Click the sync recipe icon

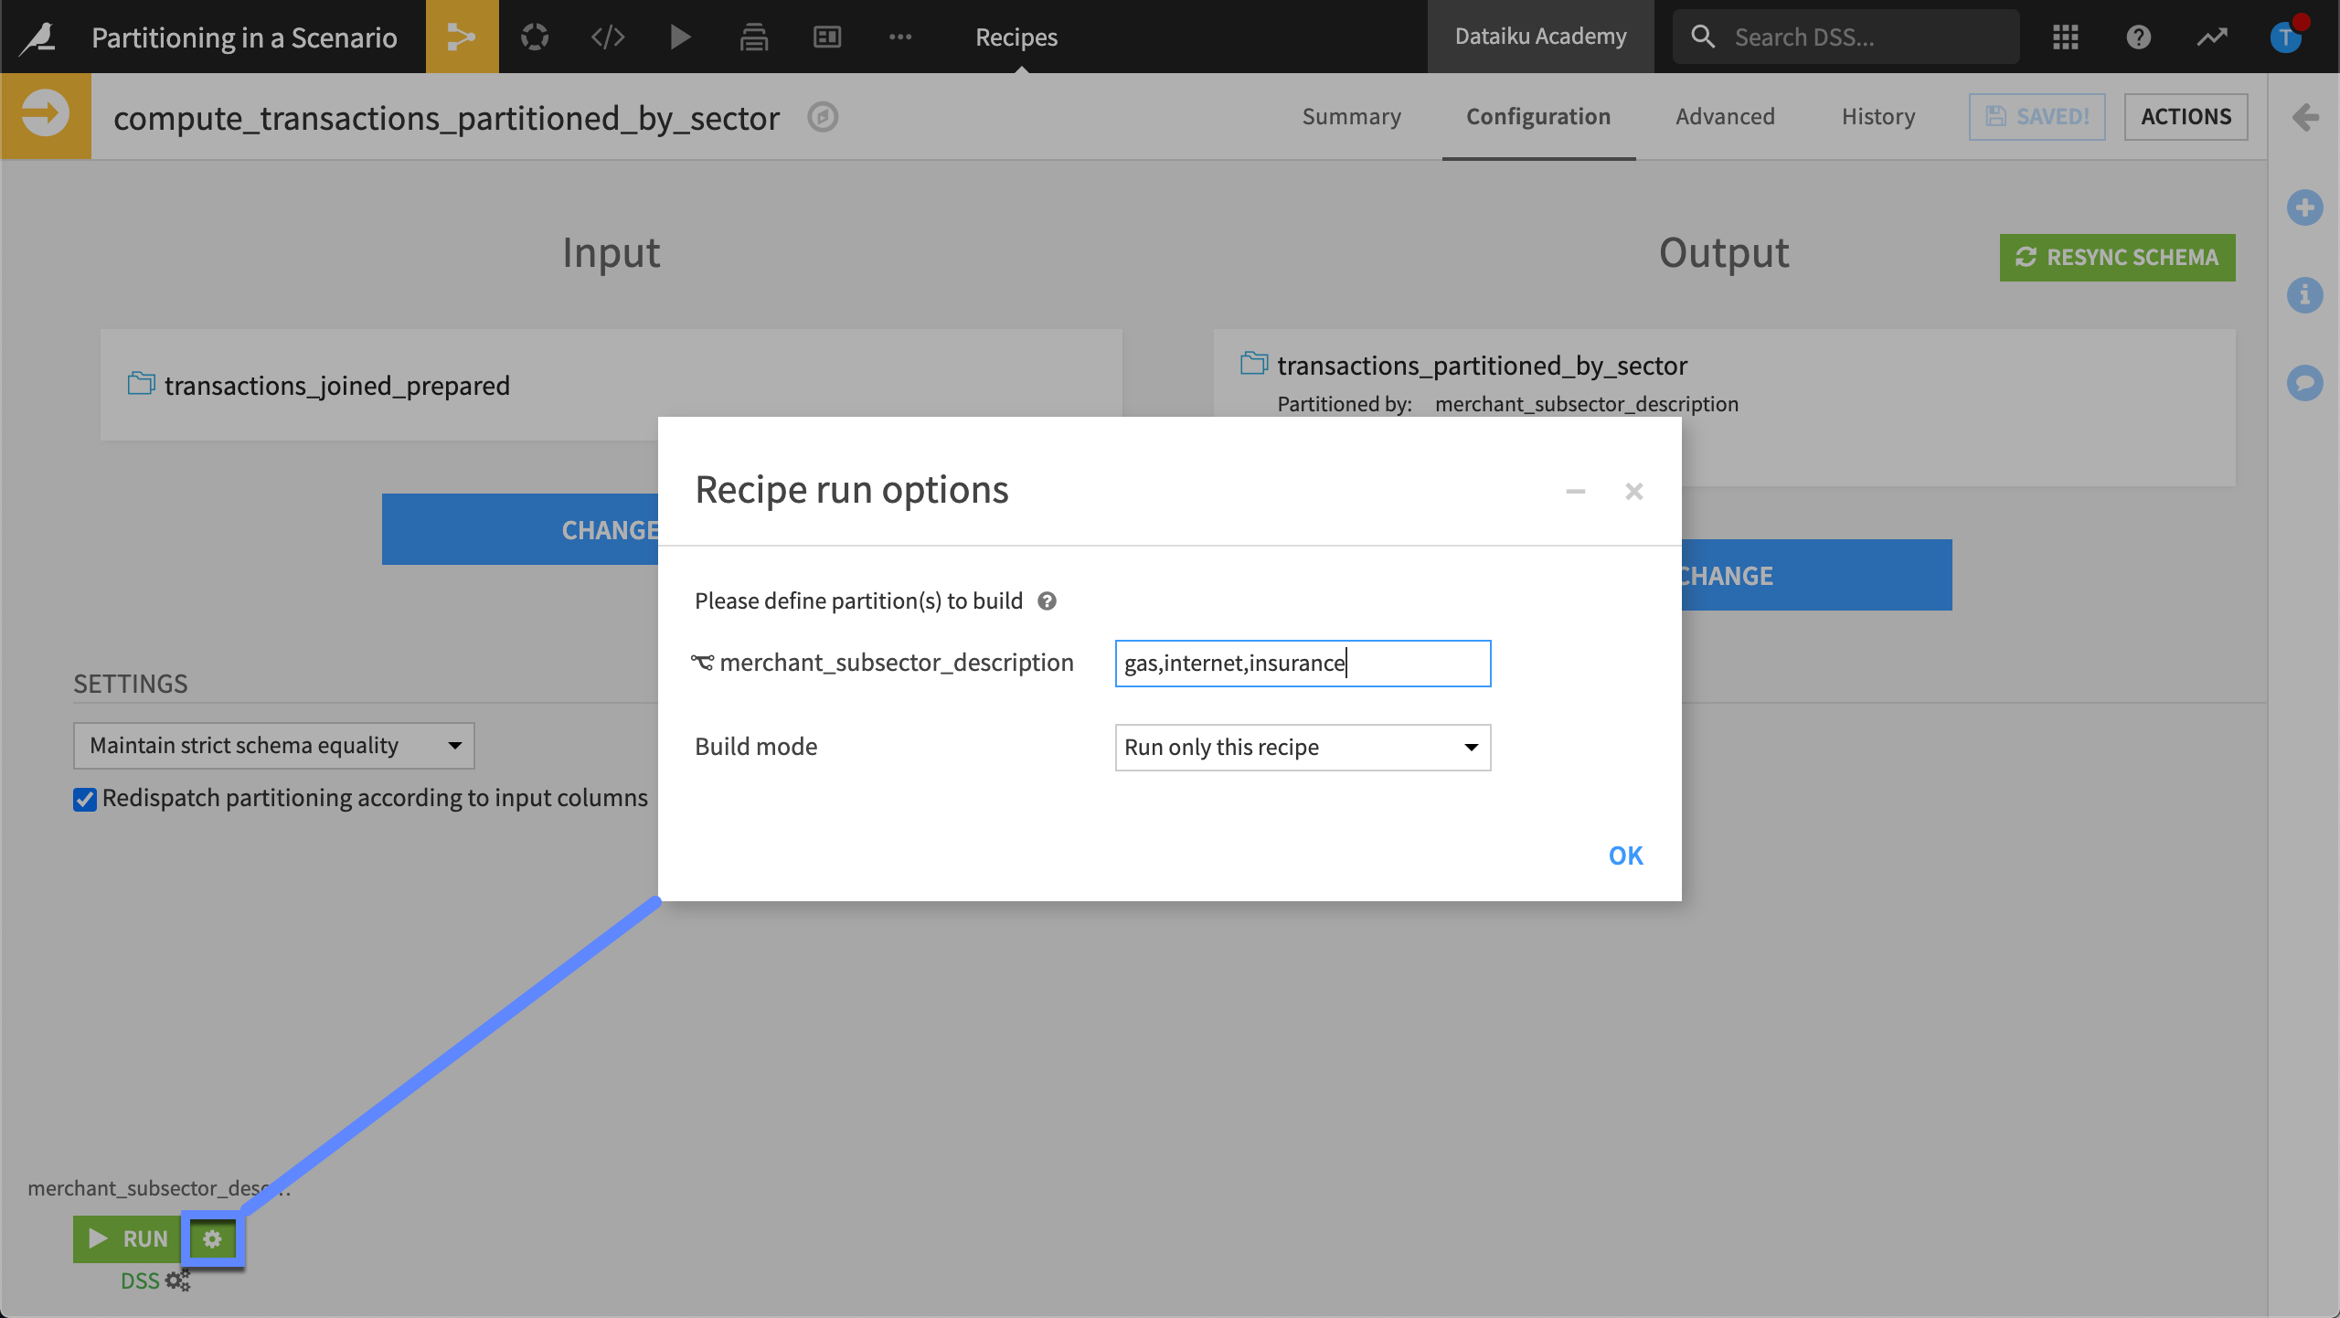[46, 116]
